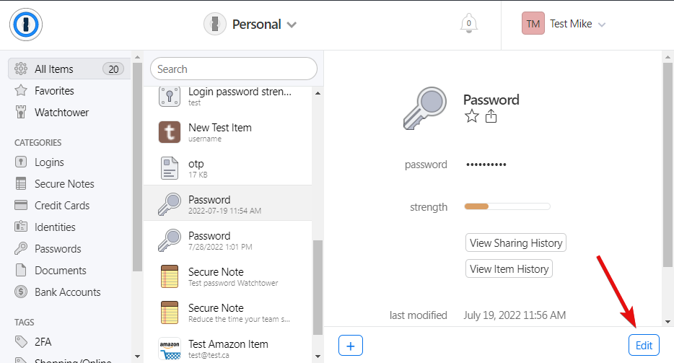Reveal the hidden password dots

tap(486, 165)
